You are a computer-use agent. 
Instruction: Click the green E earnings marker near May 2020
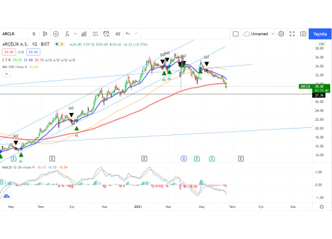(14, 158)
